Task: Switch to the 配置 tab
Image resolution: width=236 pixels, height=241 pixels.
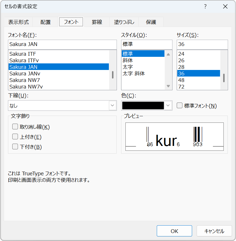Action: click(45, 21)
